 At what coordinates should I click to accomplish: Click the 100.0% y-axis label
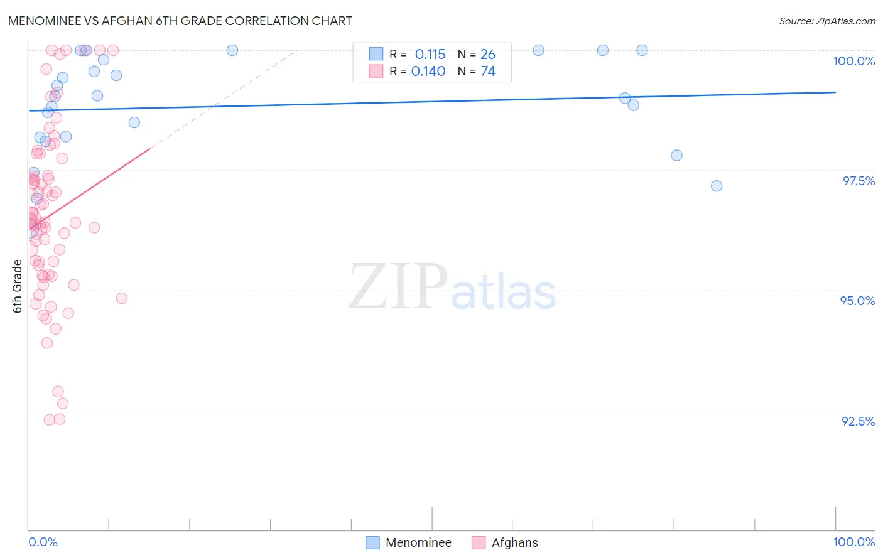[853, 61]
